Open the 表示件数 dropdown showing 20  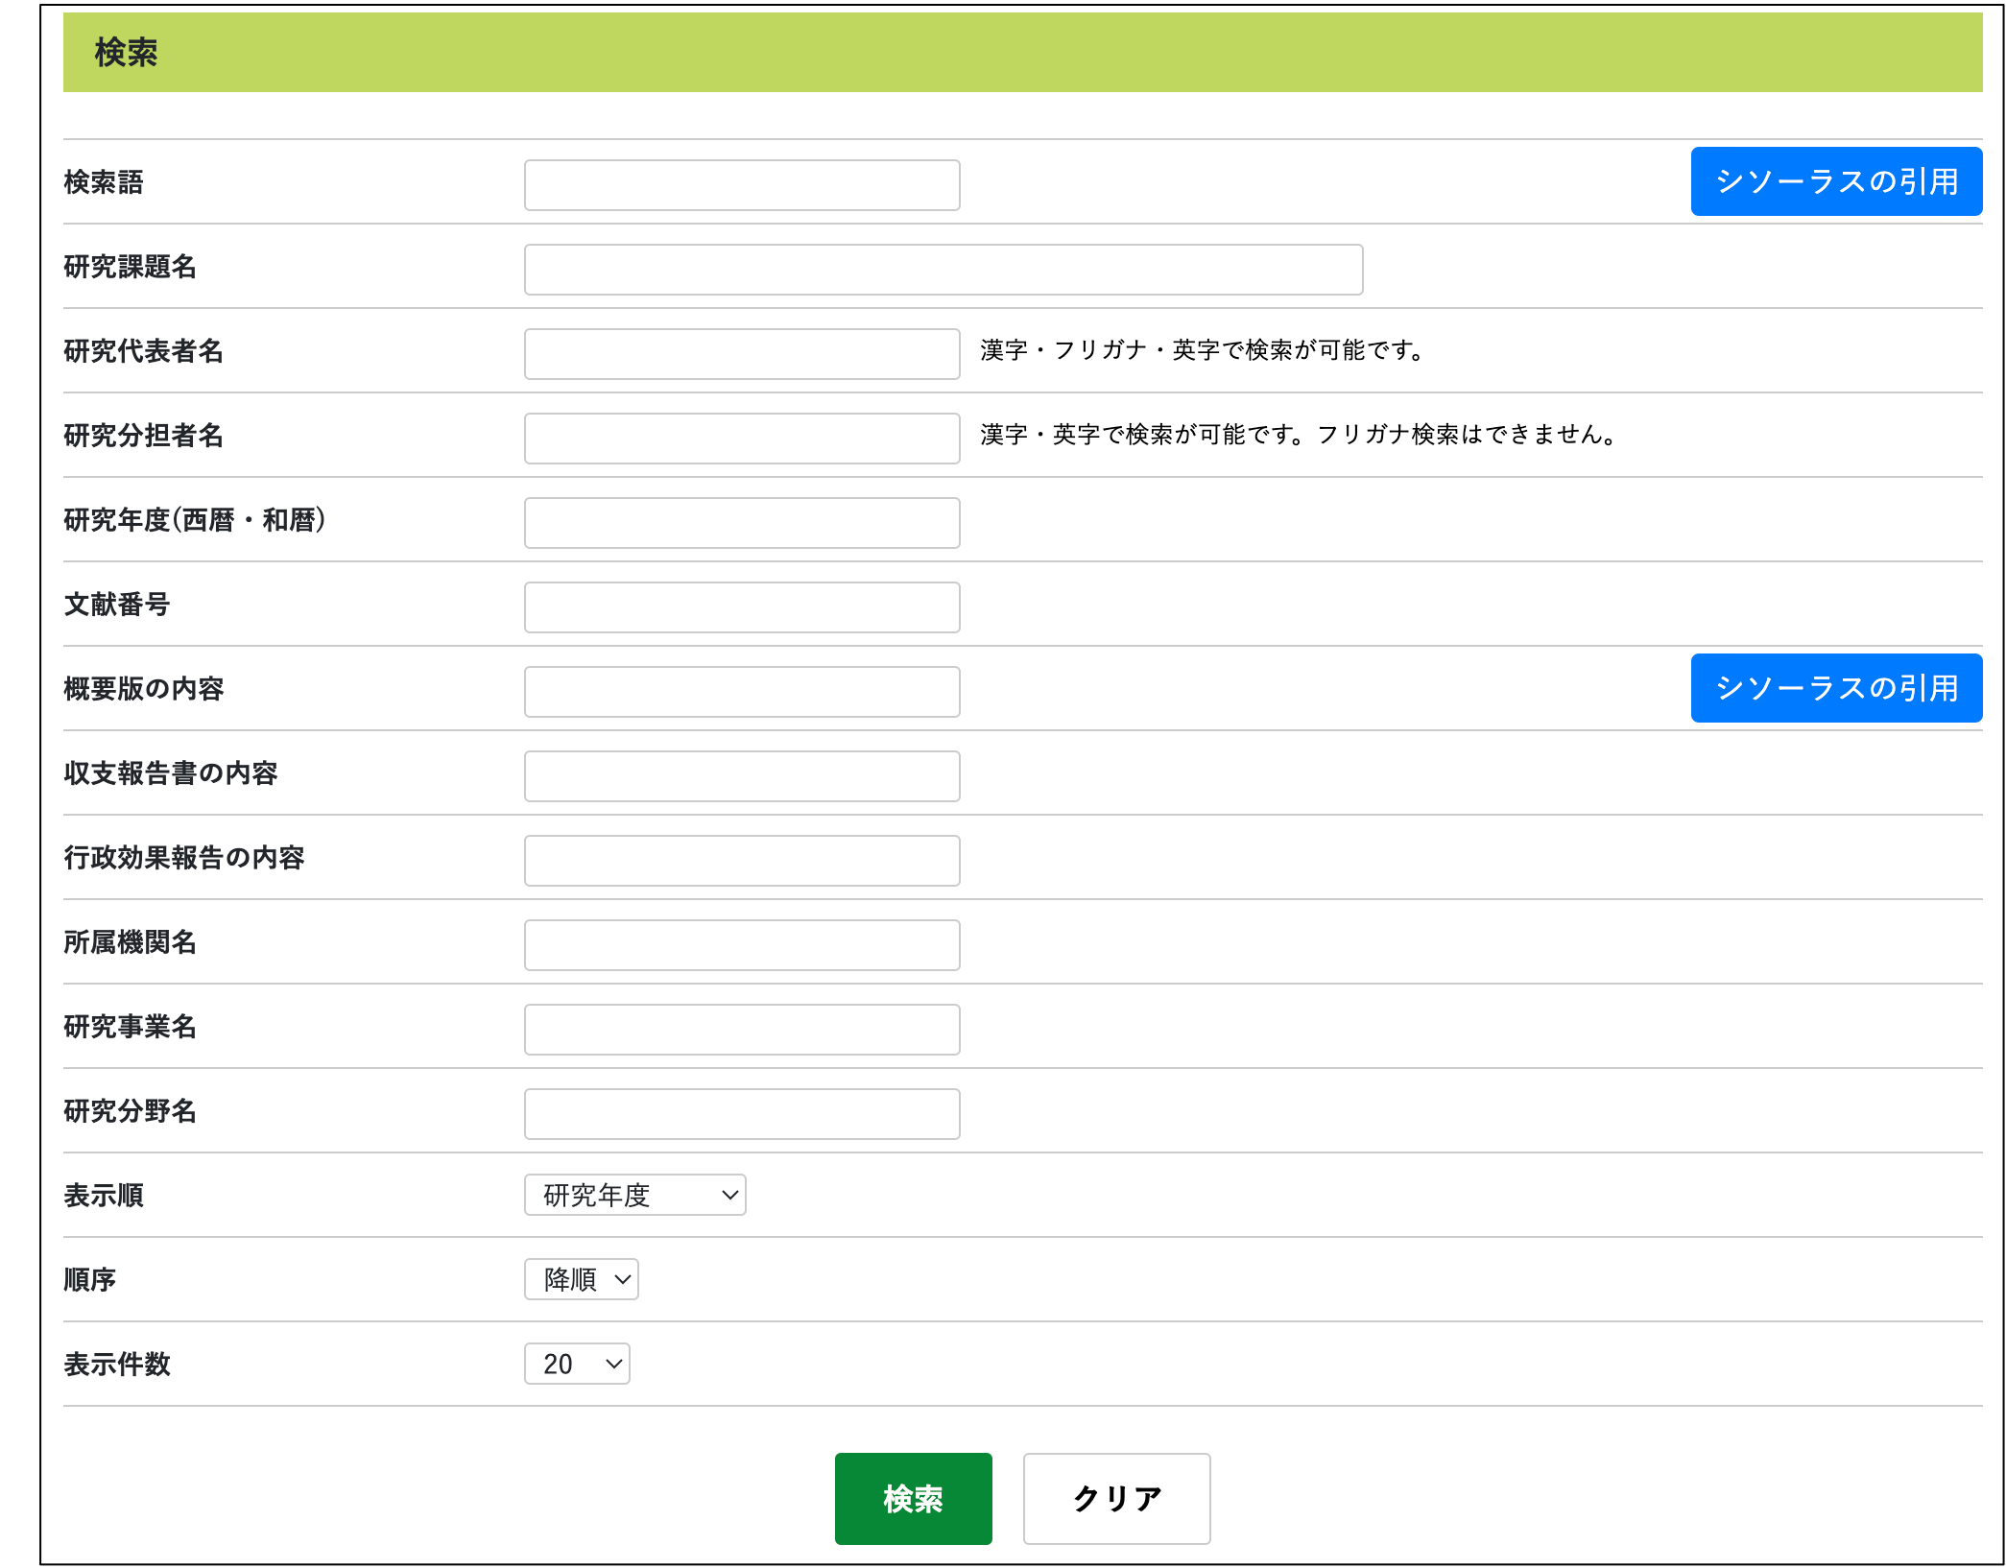[577, 1364]
